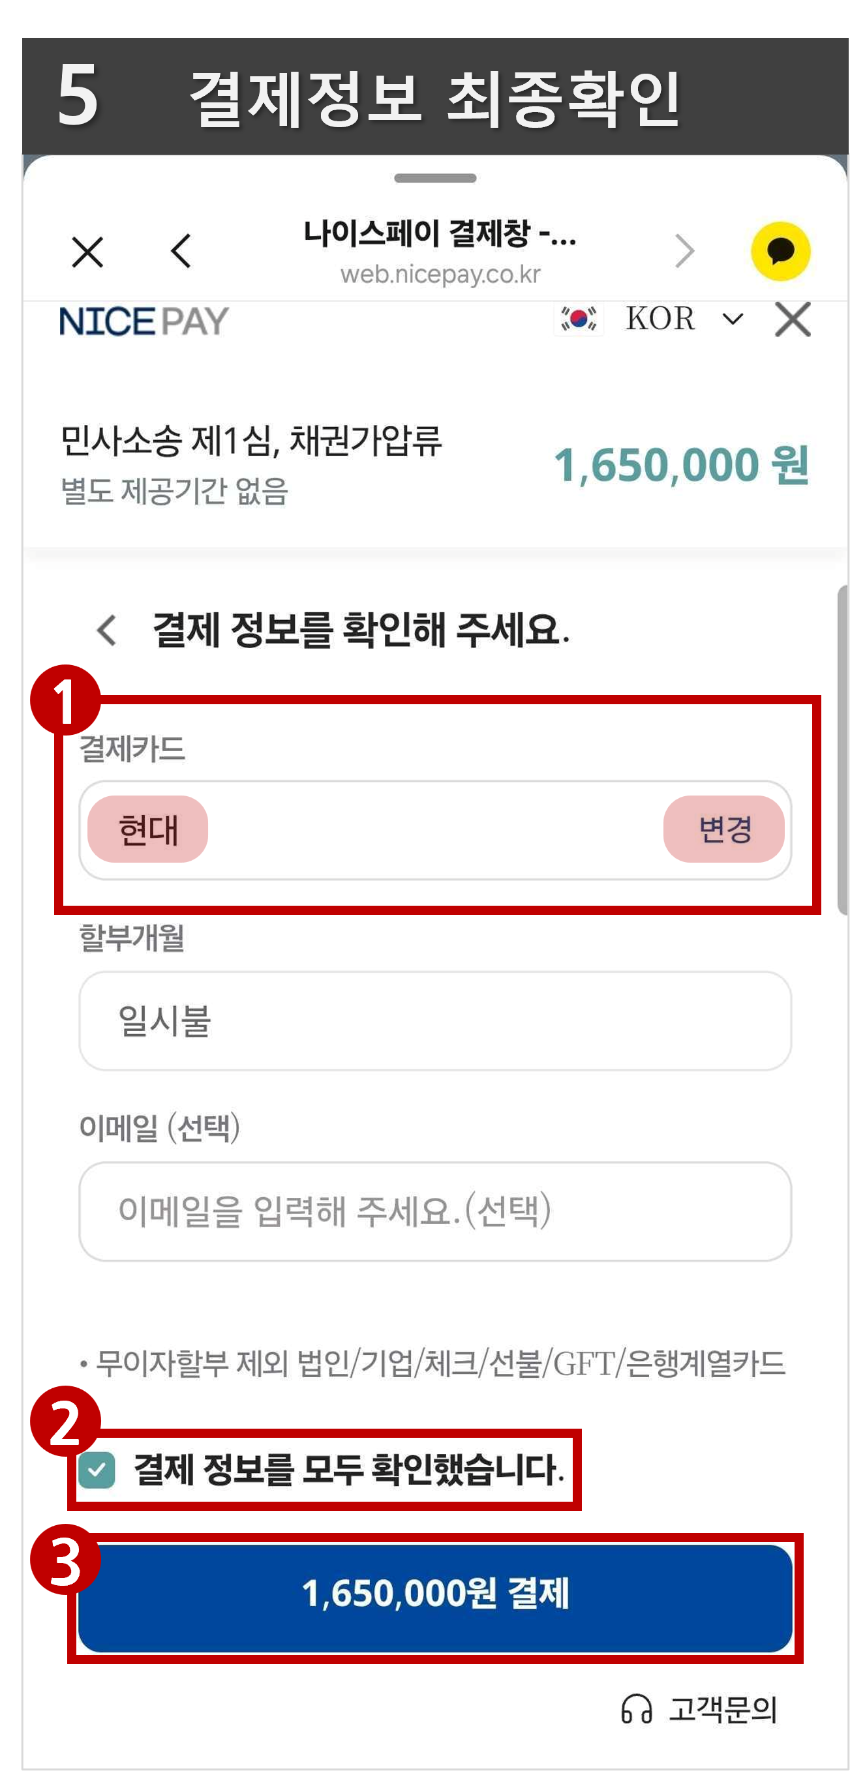Screen dimensions: 850x1771
Task: Tap the headset customer inquiry icon
Action: (636, 1708)
